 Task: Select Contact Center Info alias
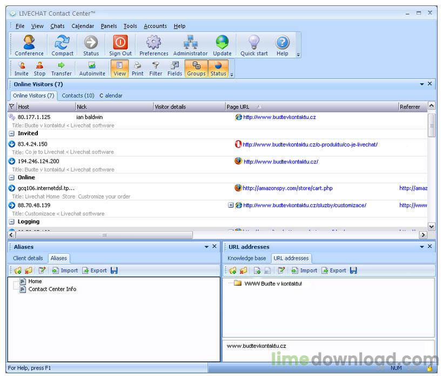click(52, 289)
